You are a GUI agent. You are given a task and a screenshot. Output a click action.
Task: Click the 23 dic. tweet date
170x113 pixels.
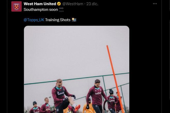pos(92,4)
